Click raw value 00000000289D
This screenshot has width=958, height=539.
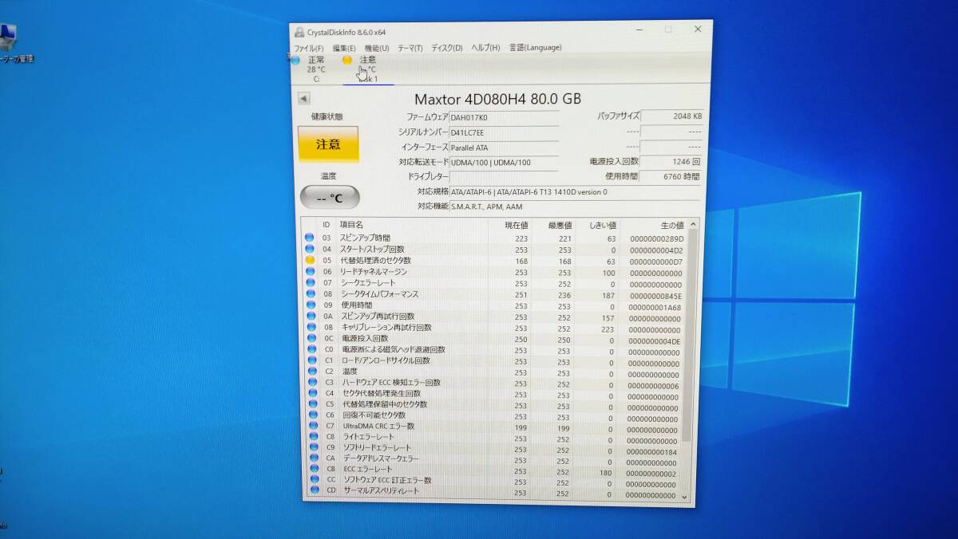point(656,238)
